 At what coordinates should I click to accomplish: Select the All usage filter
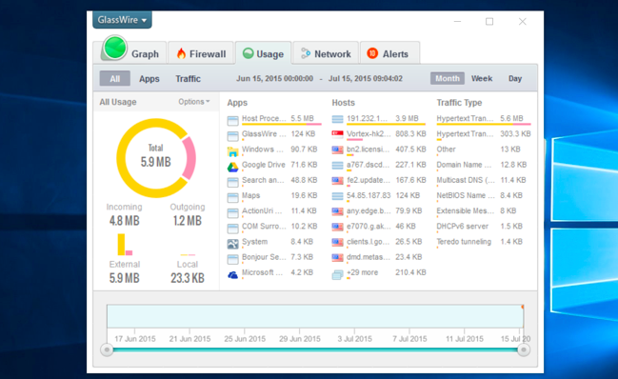(114, 78)
